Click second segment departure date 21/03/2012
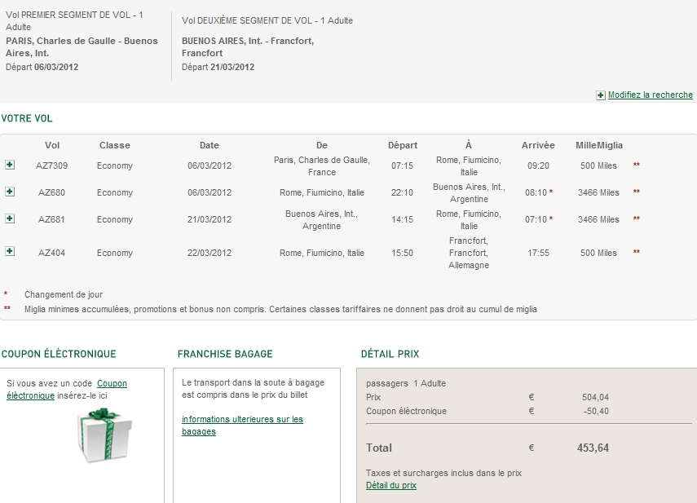The width and height of the screenshot is (697, 503). click(232, 67)
